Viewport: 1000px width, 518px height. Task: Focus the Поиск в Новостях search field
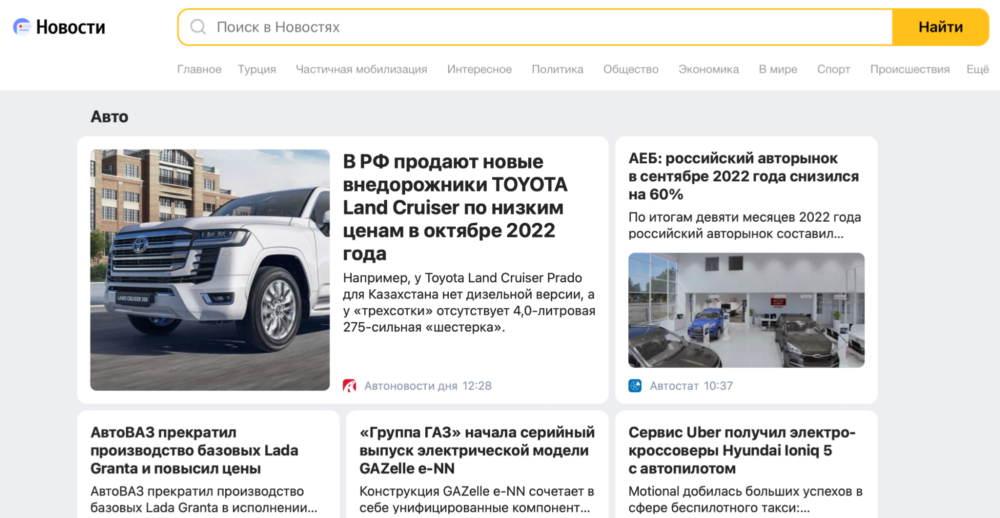535,27
